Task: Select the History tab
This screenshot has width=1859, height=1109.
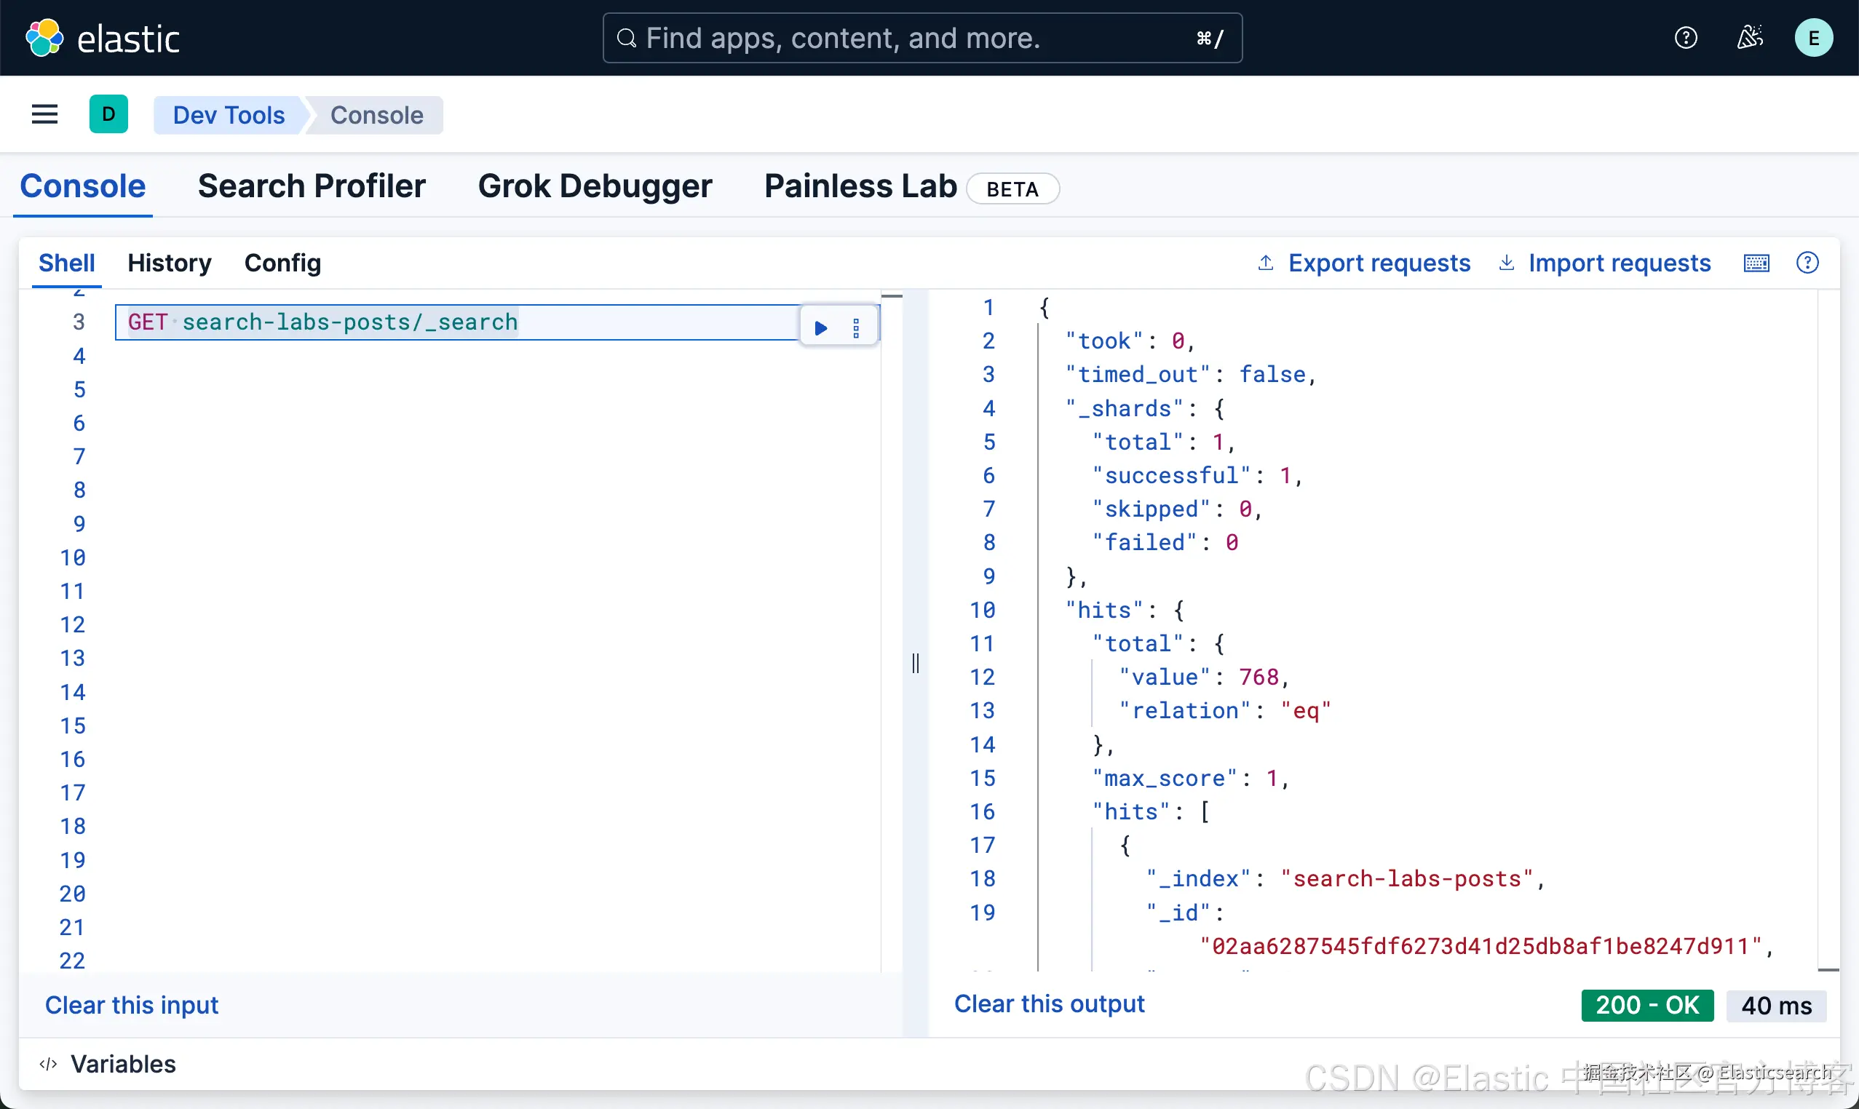Action: tap(169, 263)
